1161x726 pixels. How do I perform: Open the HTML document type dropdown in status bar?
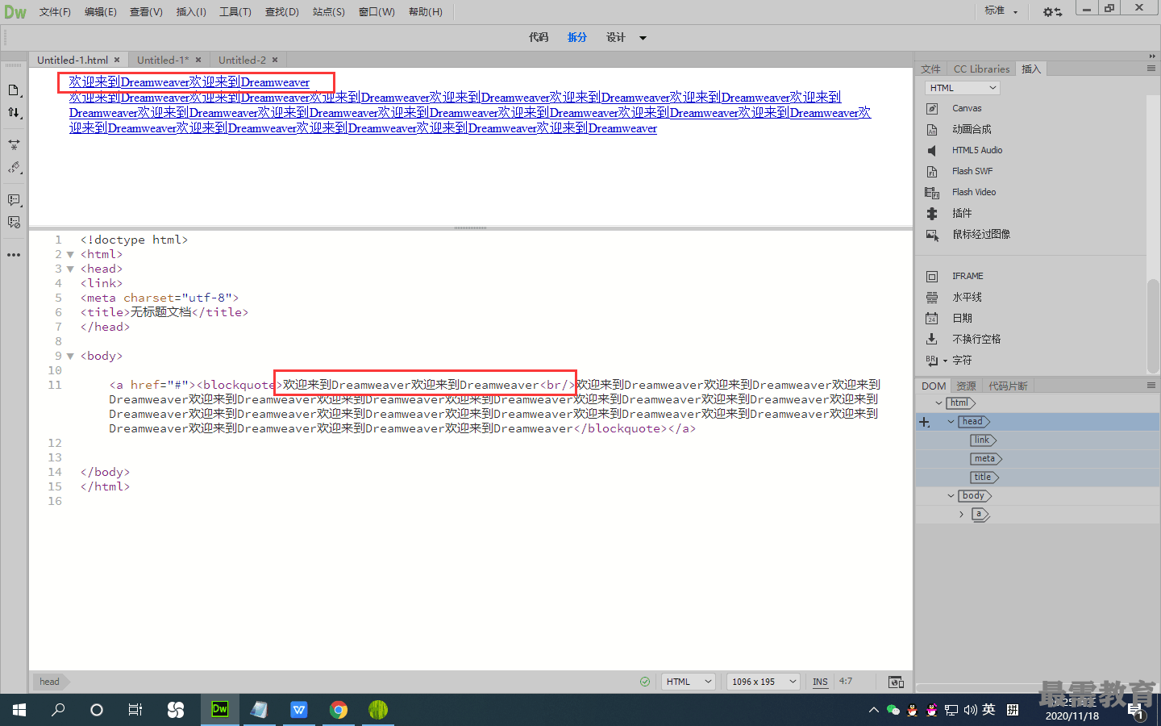[x=689, y=682]
